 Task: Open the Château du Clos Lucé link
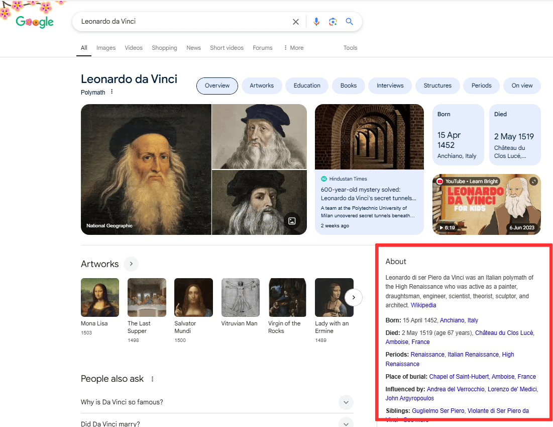[x=504, y=333]
